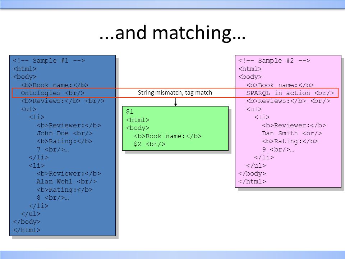Click '</ul>' in the Sample #1 box
Screen dimensions: 345x259
[31, 214]
